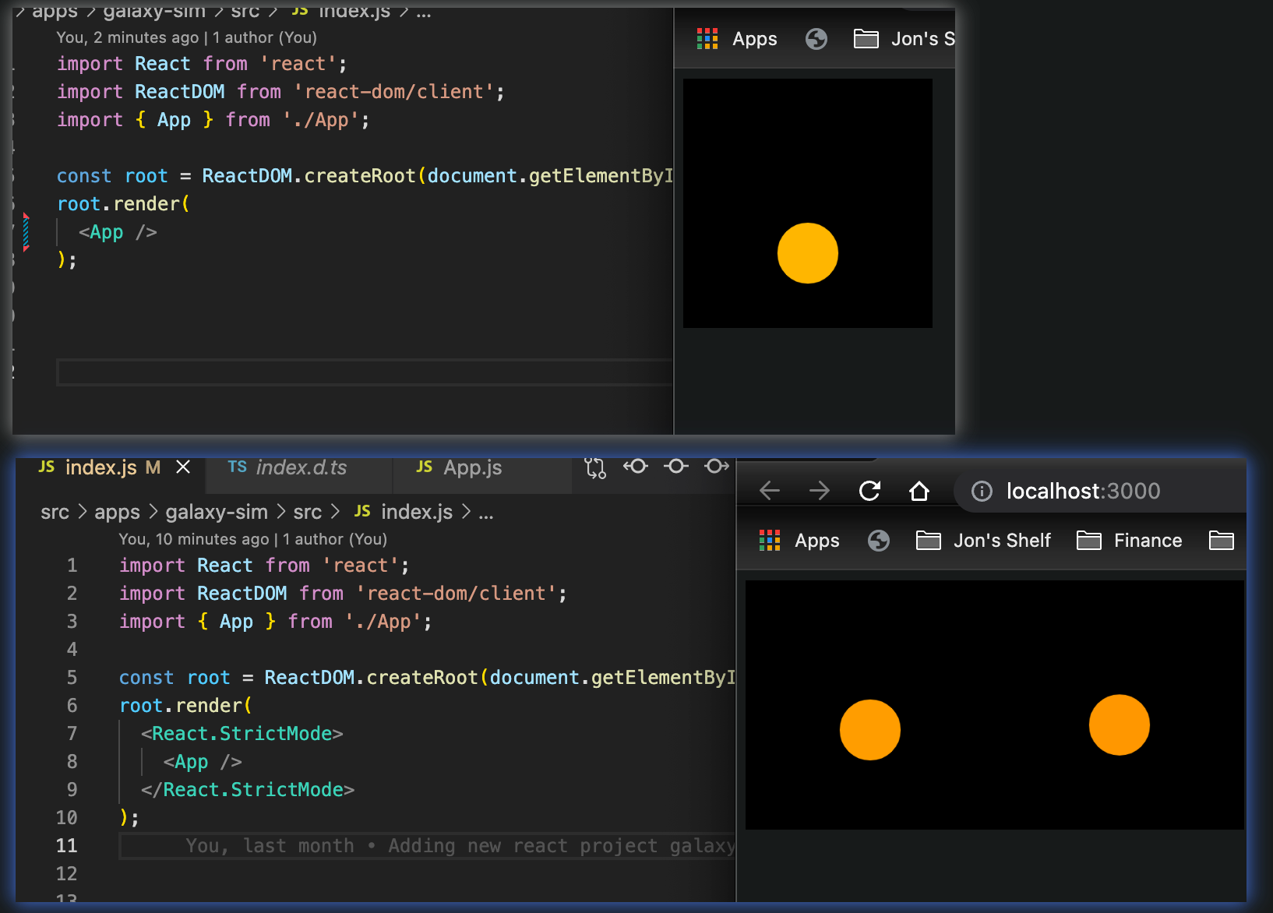
Task: Select galaxy-sim breadcrumb in lower editor
Action: (x=217, y=512)
